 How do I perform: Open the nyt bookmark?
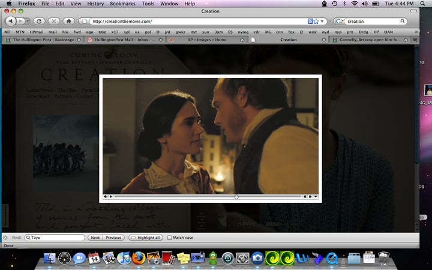(x=194, y=32)
